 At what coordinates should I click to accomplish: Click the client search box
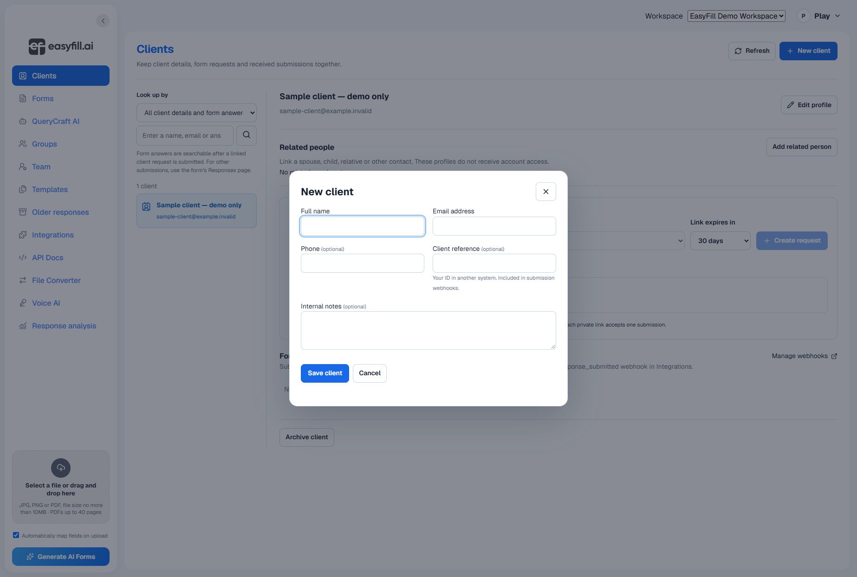[185, 135]
